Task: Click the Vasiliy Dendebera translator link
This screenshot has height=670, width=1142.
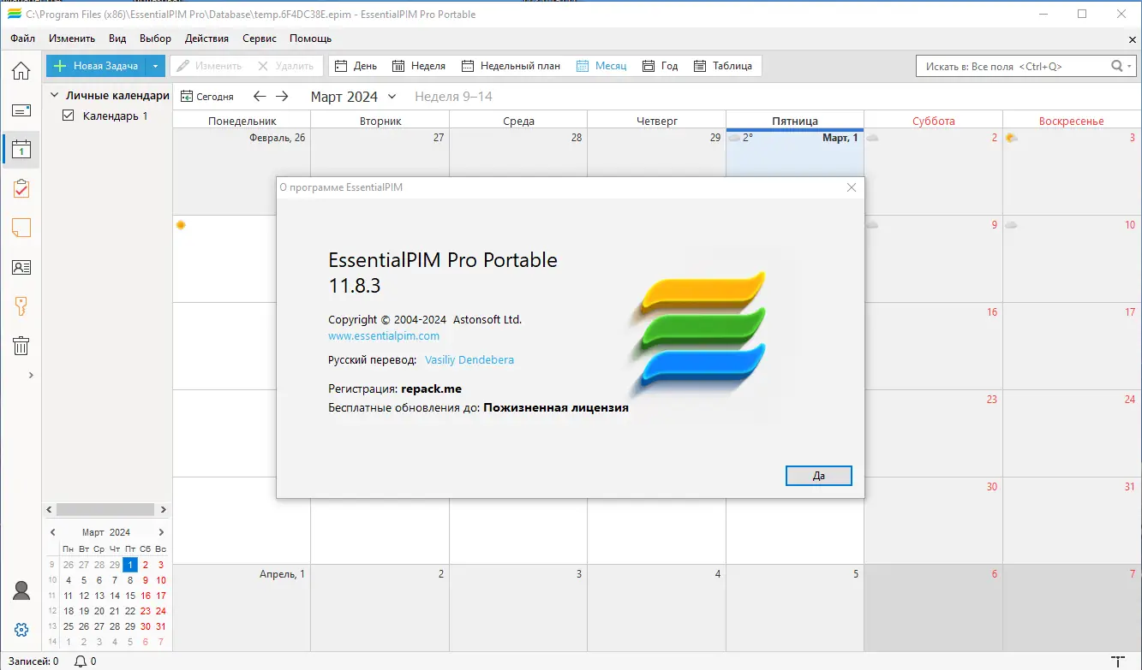Action: (469, 360)
